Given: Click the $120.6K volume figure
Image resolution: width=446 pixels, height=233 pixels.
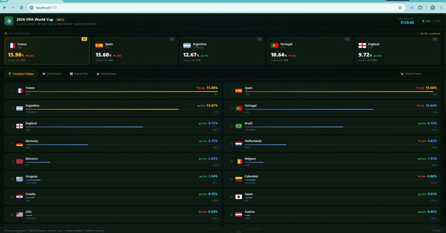Looking at the screenshot, I should coord(407,23).
